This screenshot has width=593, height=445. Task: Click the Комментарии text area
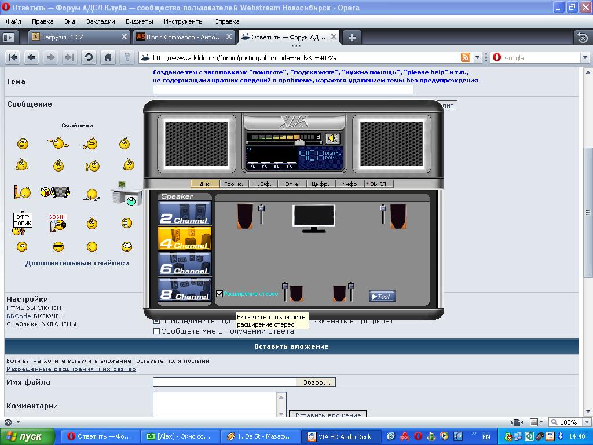(215, 404)
